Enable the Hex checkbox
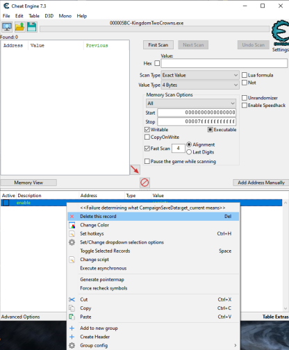Image resolution: width=289 pixels, height=350 pixels. [157, 63]
